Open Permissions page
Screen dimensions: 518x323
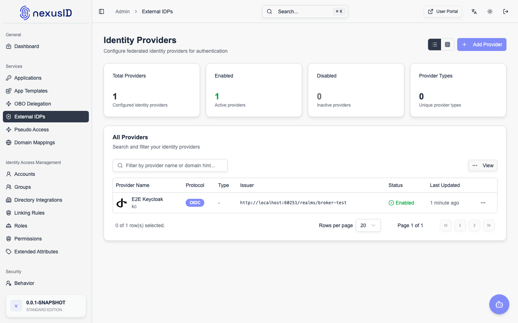pyautogui.click(x=46, y=239)
